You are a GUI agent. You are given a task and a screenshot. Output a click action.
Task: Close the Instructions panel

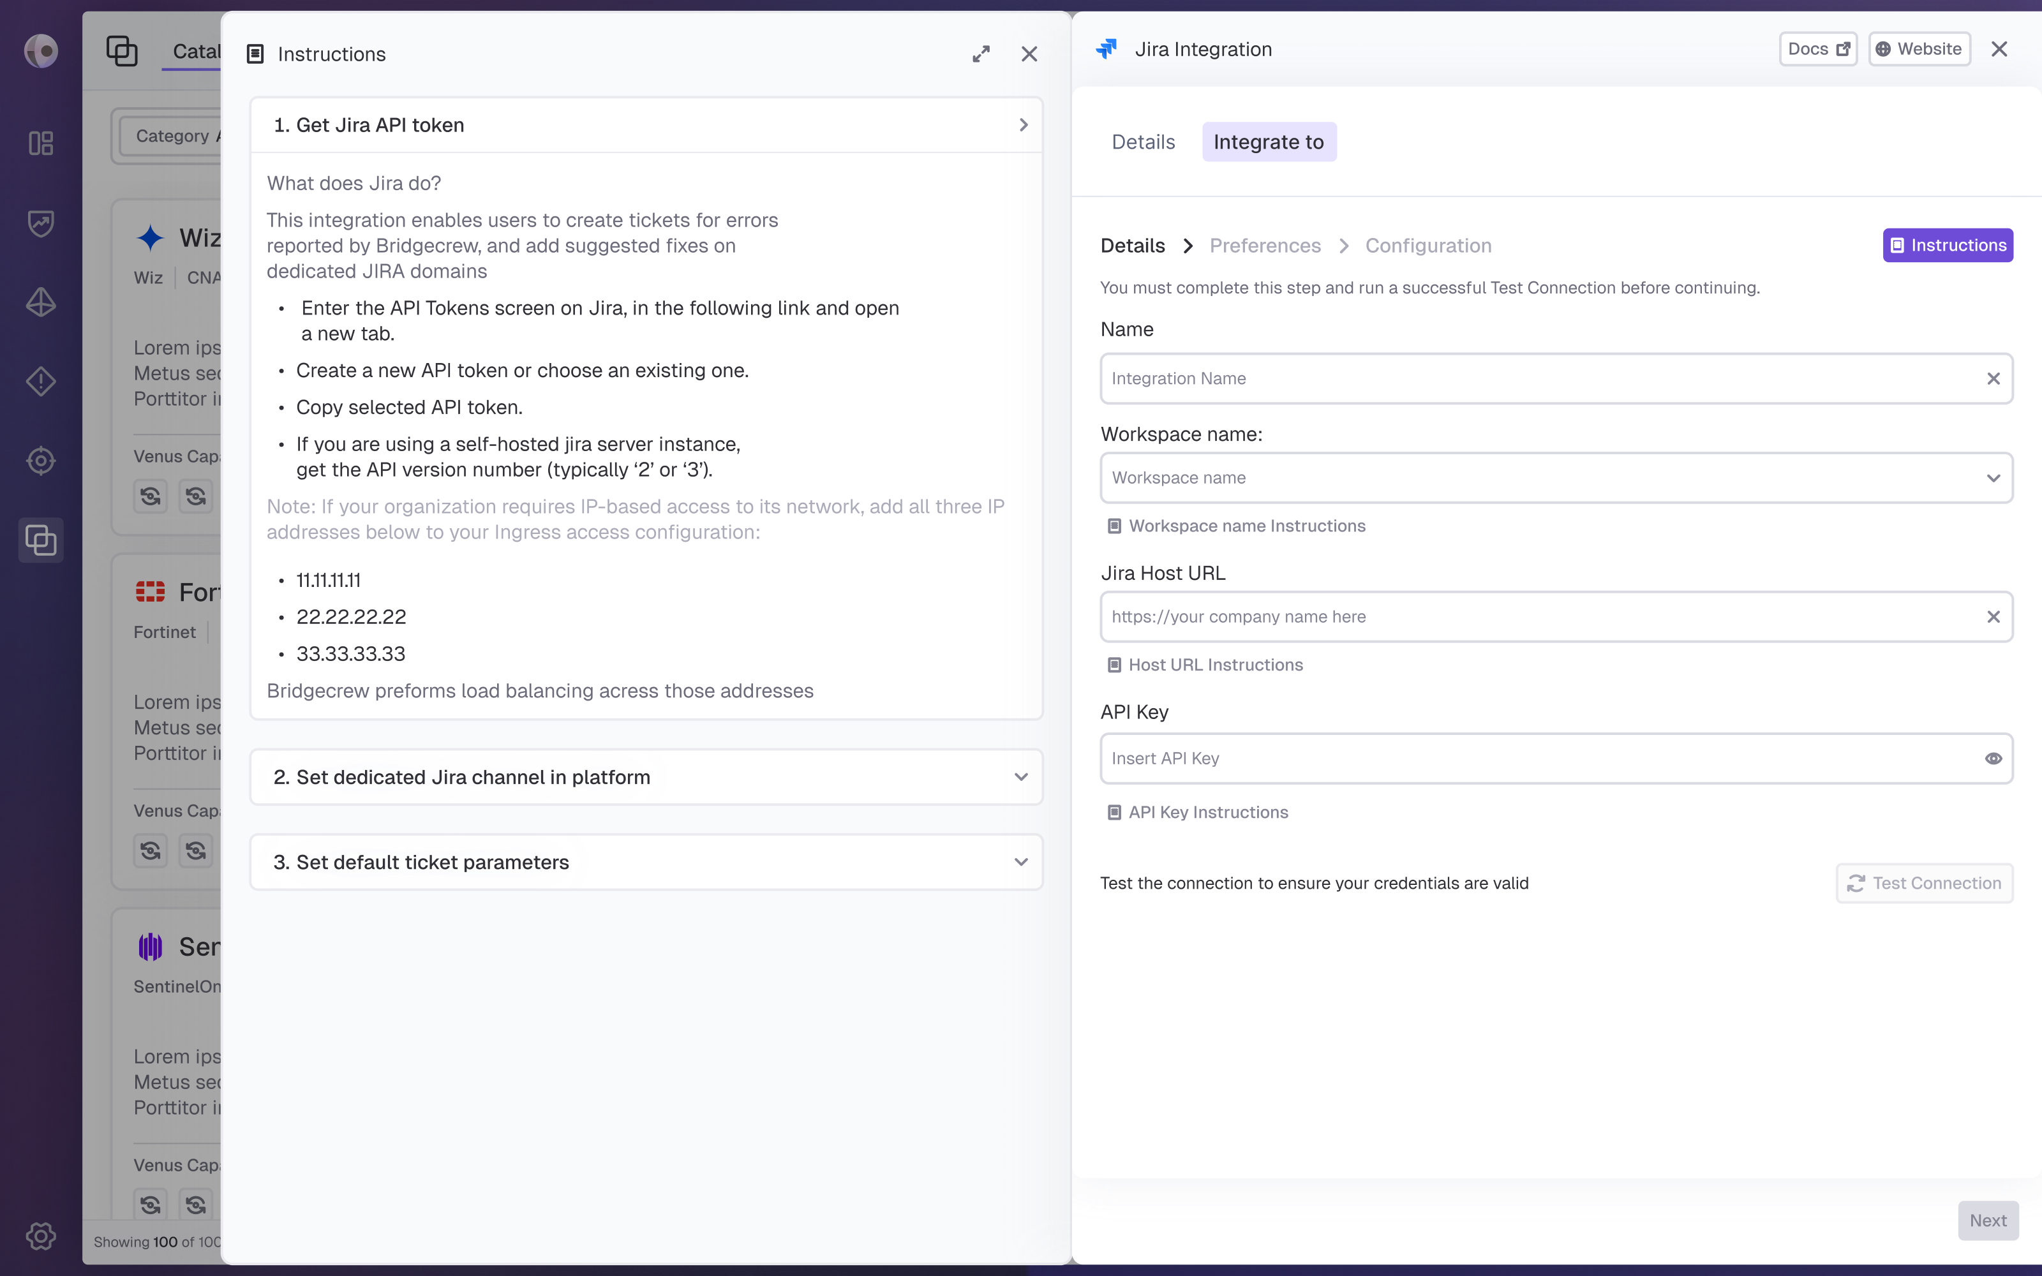click(1029, 54)
